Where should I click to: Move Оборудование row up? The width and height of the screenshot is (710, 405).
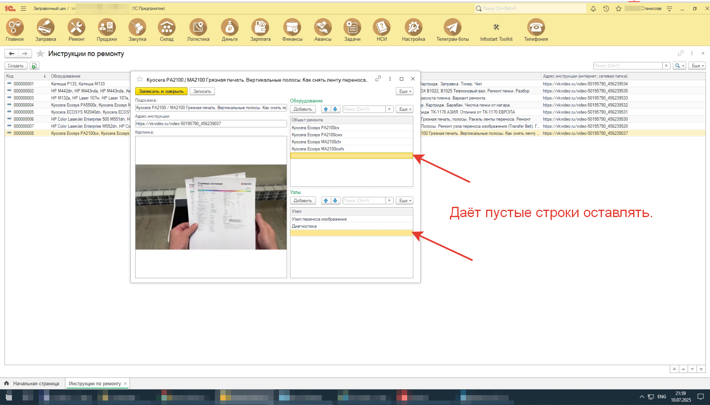tap(326, 109)
